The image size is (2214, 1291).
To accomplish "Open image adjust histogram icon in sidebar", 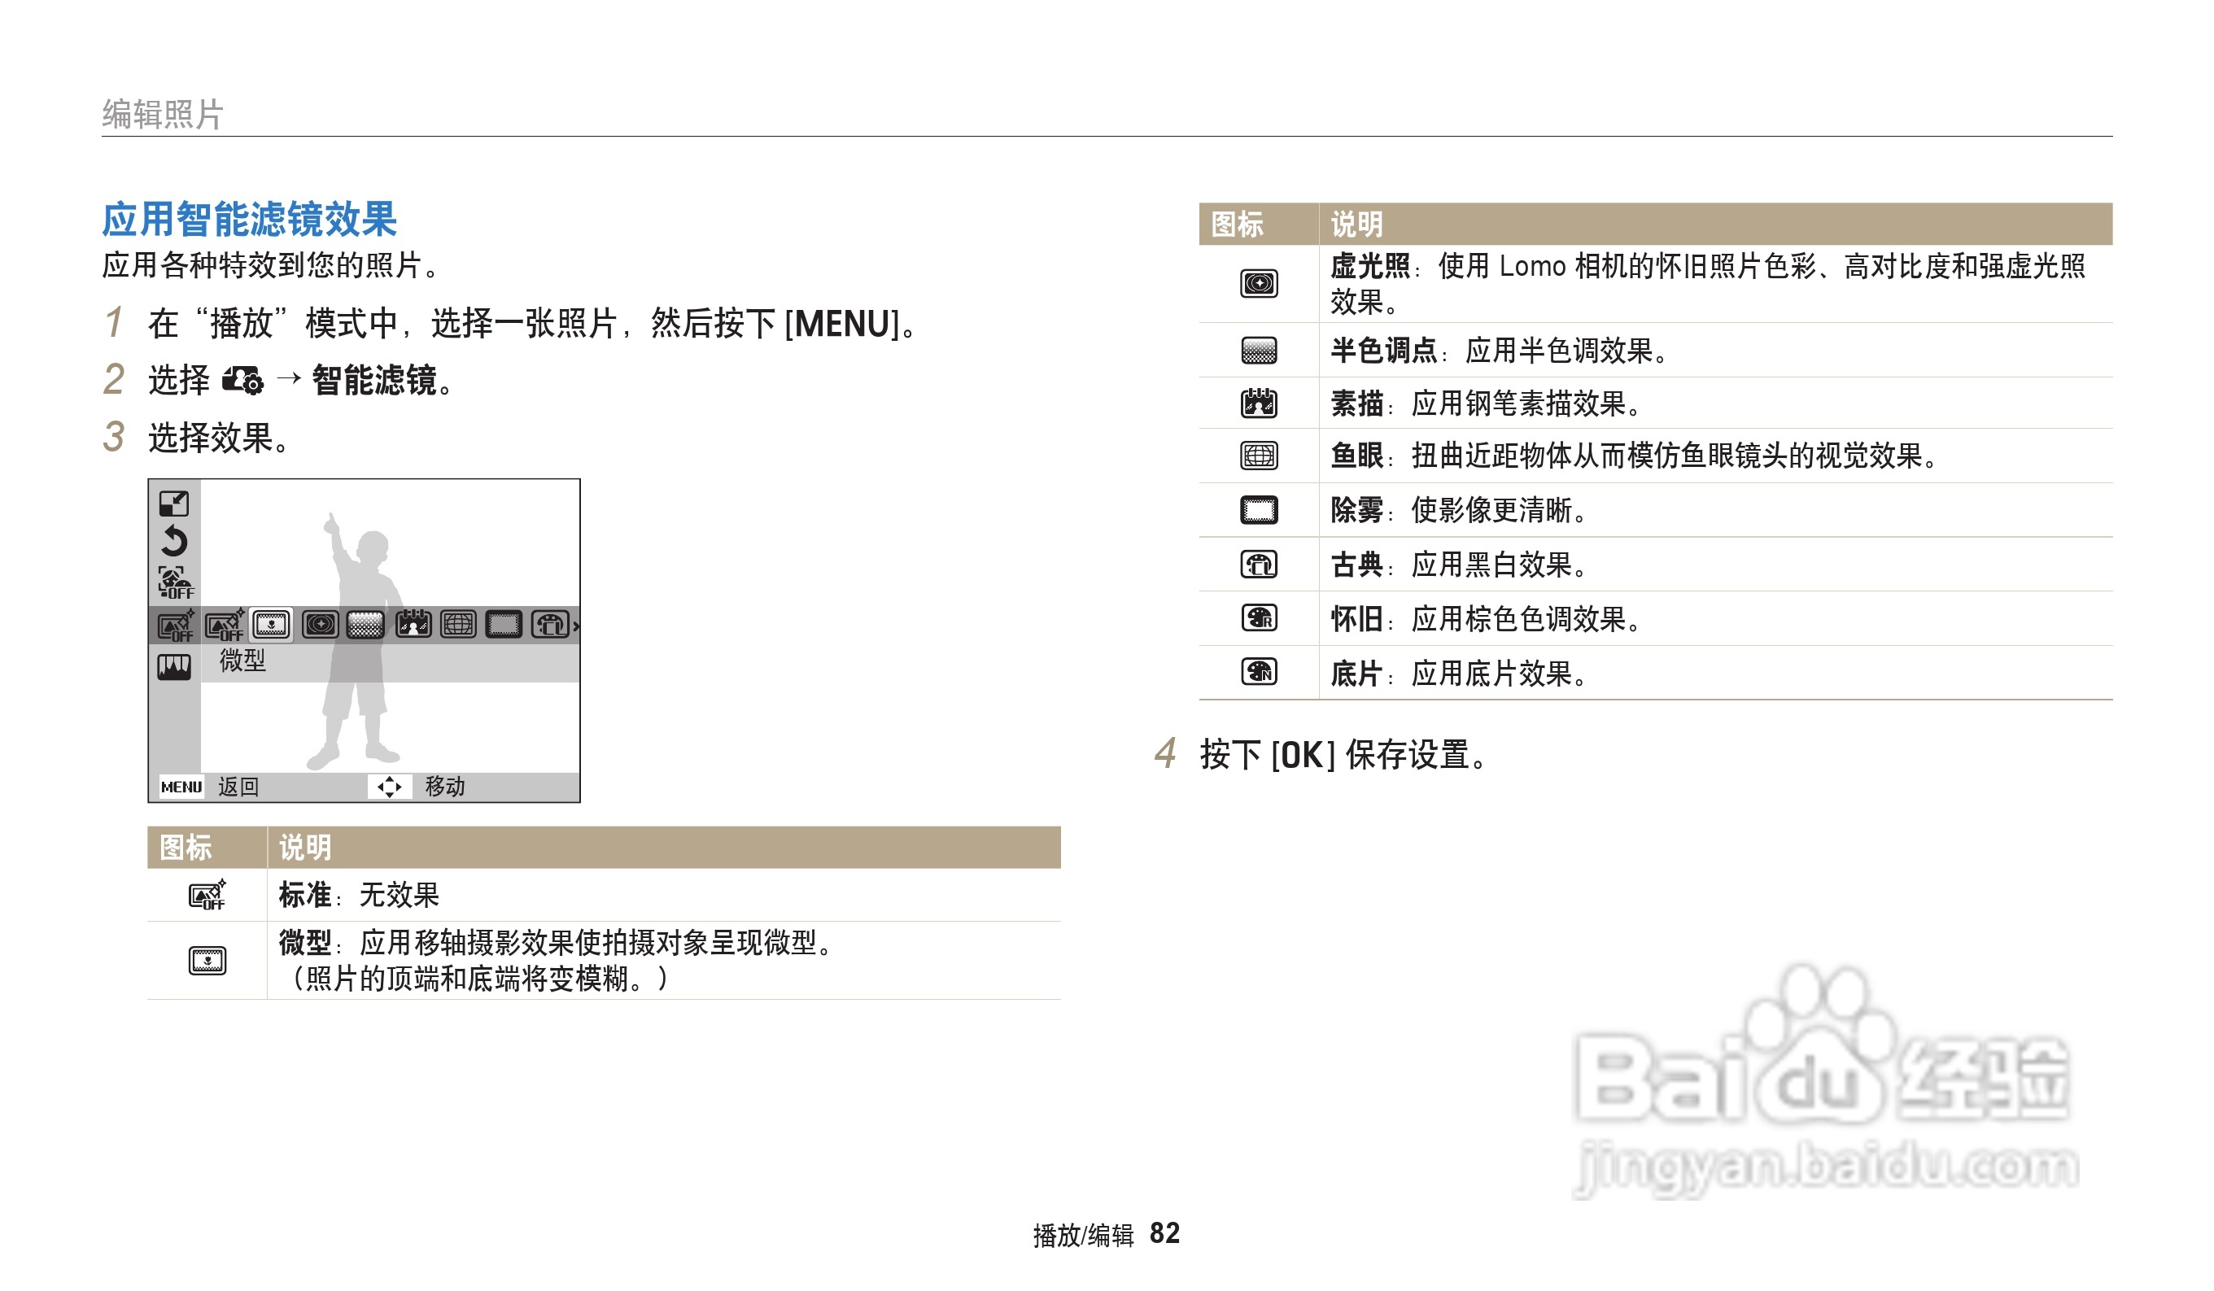I will (174, 667).
